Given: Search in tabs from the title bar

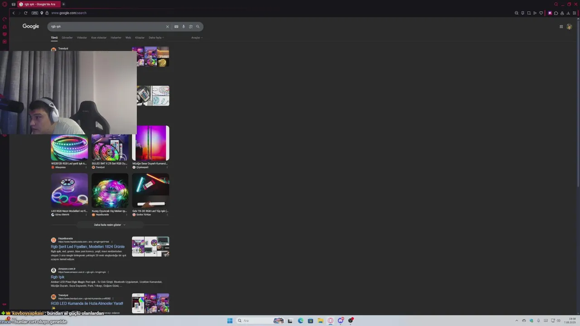Looking at the screenshot, I should tap(556, 4).
